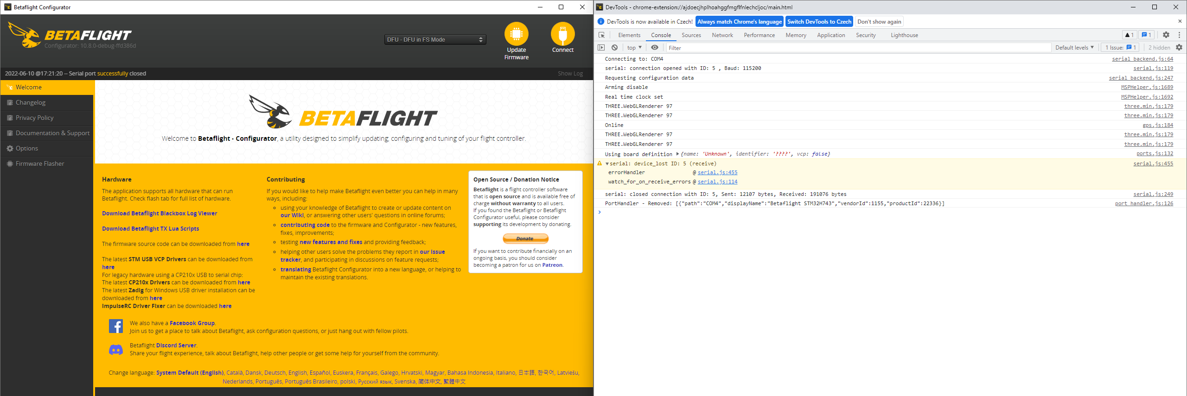
Task: Click the Firmware Flasher sidebar icon
Action: [x=10, y=163]
